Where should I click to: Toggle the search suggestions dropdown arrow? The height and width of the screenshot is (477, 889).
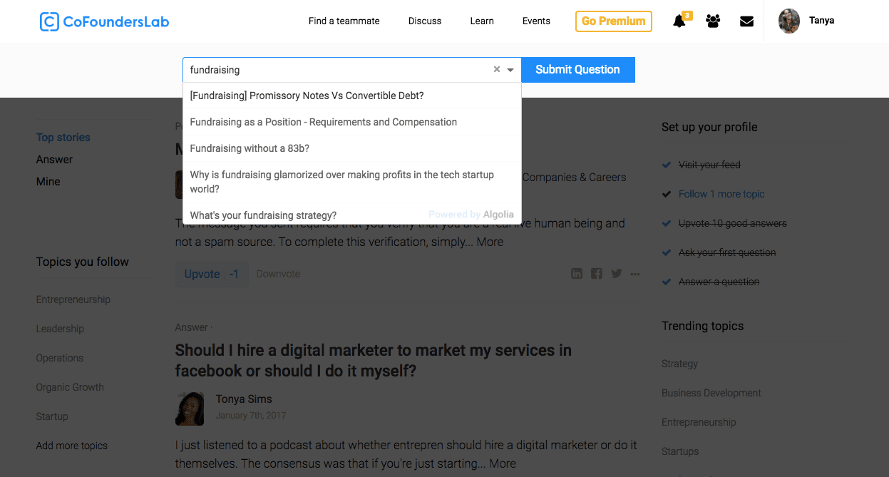click(x=510, y=70)
